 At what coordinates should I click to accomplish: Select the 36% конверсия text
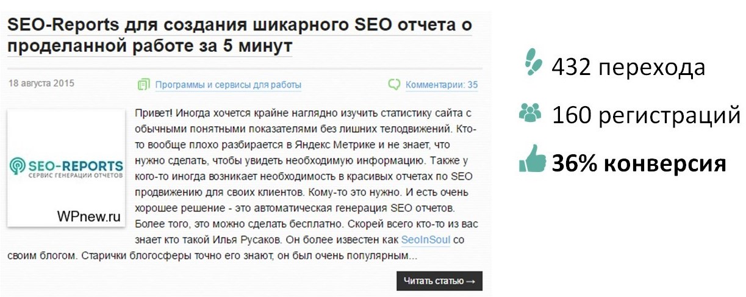(639, 163)
